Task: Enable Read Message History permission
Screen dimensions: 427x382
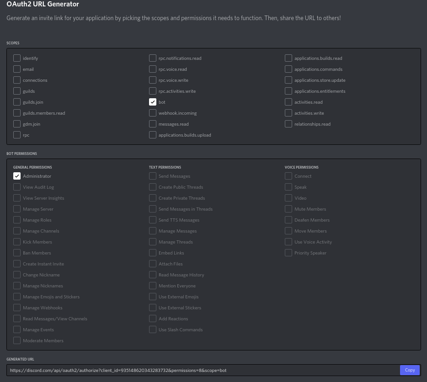Action: (x=153, y=275)
